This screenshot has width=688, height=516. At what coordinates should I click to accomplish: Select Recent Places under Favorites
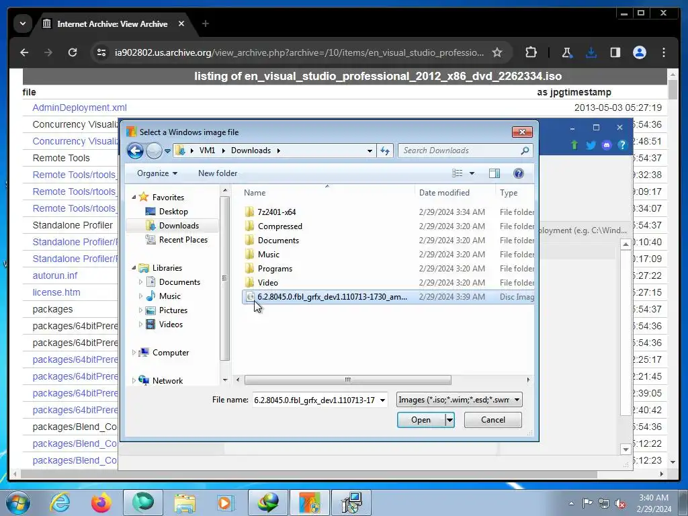tap(183, 240)
